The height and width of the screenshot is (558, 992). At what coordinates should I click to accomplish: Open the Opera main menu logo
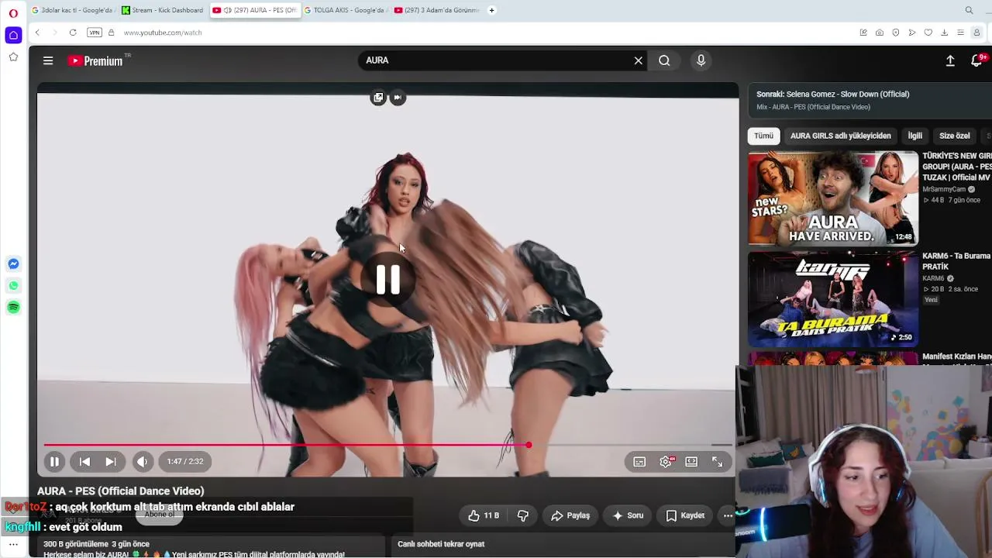(13, 13)
